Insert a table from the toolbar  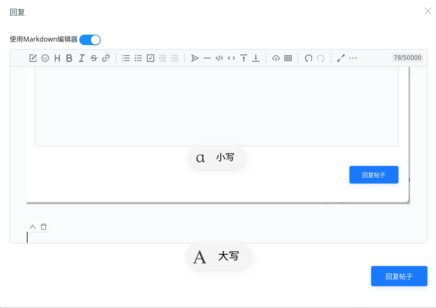[x=288, y=58]
